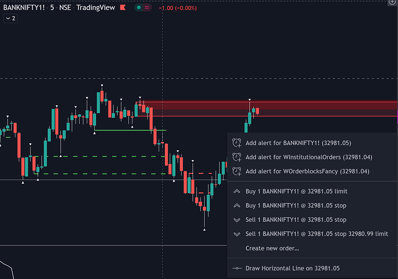Click alarm clock icon beside WOrderblocksFancy alert

[237, 171]
